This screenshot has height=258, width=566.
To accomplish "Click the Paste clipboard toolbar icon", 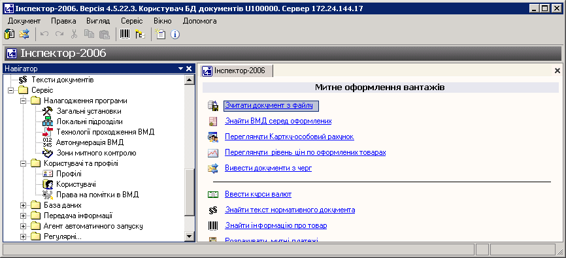I will click(x=104, y=34).
